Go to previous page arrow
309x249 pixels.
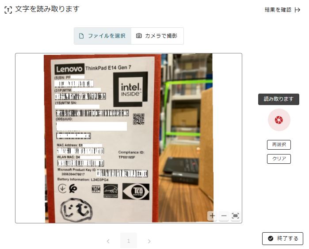coord(108,241)
